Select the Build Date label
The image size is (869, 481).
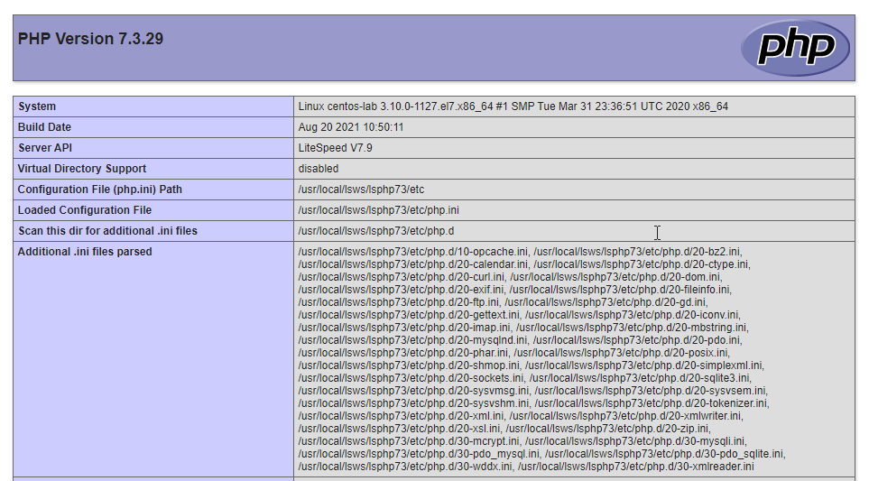pyautogui.click(x=44, y=127)
